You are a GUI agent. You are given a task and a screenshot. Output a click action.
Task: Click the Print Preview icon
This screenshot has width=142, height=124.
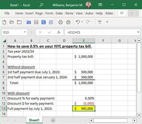(x=68, y=22)
